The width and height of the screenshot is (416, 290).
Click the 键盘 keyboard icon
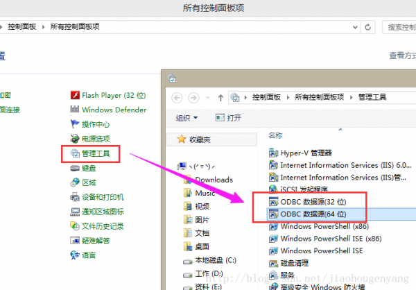coord(75,168)
